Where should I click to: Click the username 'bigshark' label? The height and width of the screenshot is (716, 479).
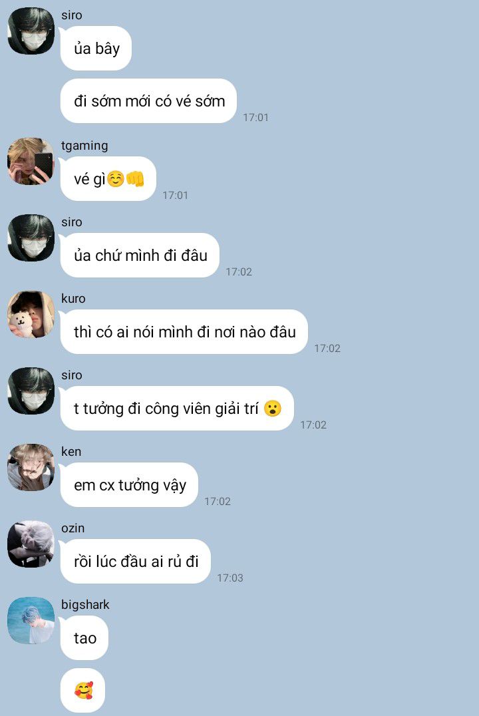pyautogui.click(x=85, y=605)
